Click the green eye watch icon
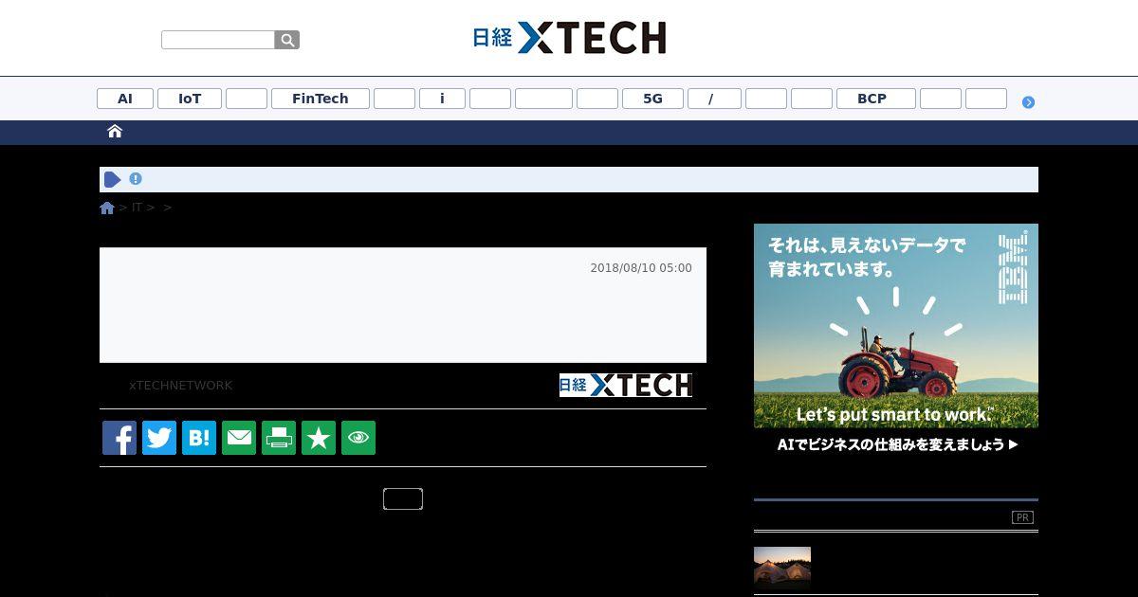The height and width of the screenshot is (597, 1138). click(x=358, y=438)
